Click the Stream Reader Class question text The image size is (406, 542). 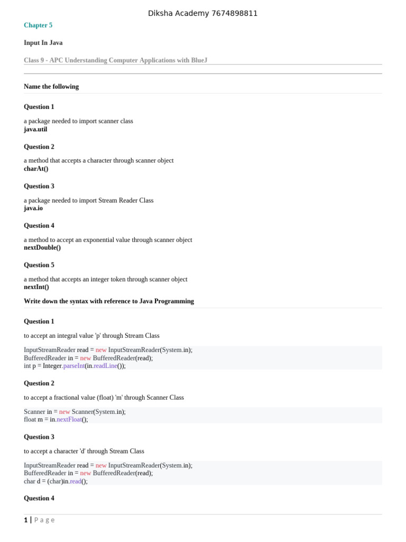[88, 200]
